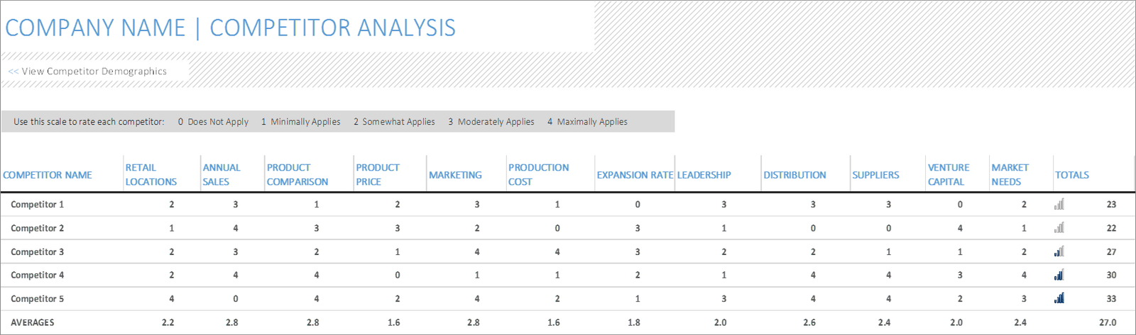Select Competitor 4 Product Price value 0

coord(397,275)
